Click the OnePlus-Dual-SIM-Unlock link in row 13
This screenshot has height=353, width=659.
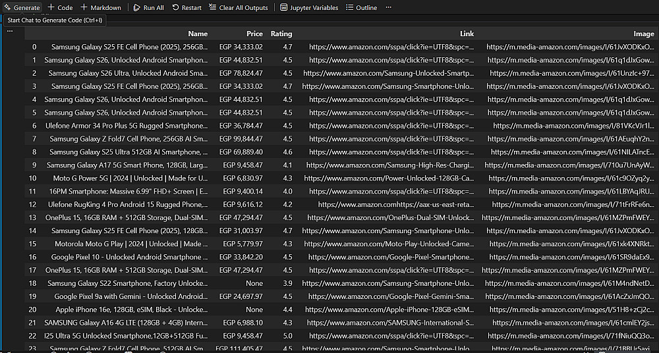390,218
